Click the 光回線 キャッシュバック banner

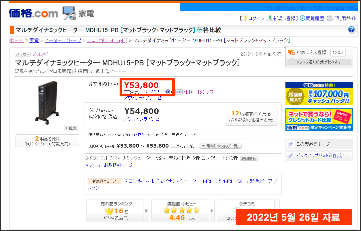pos(319,93)
